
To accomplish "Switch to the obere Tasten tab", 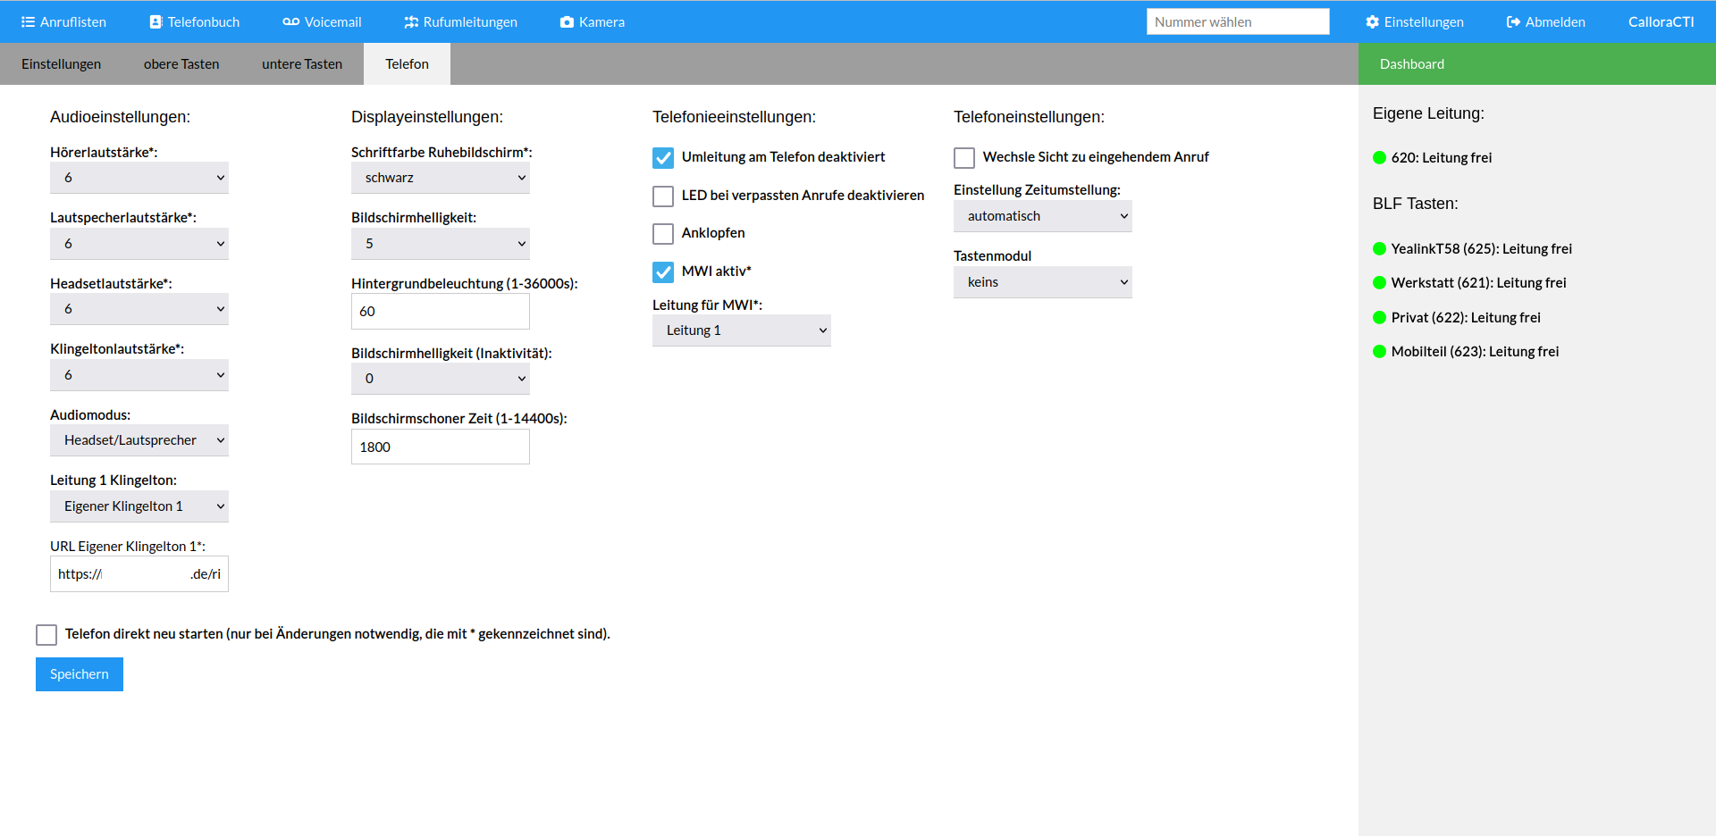I will pyautogui.click(x=181, y=64).
